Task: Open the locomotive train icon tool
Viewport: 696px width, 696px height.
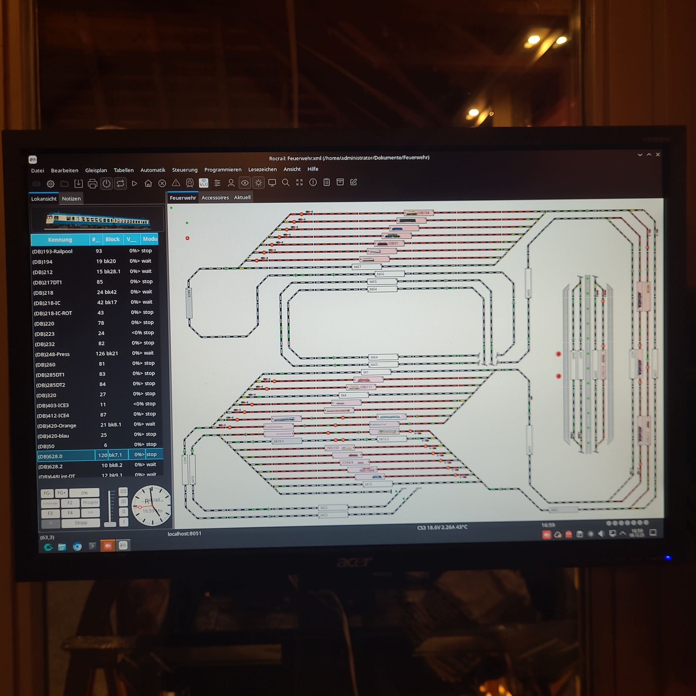Action: point(190,184)
